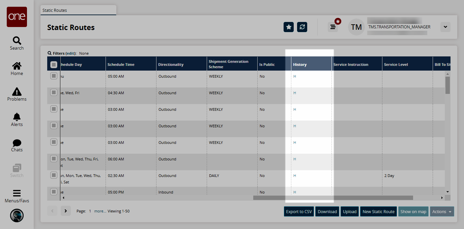
Task: Click the History column header
Action: tap(311, 64)
